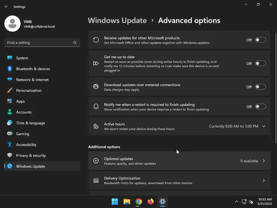Click the Network wifi icon in sidebar
277x208 pixels.
tap(10, 79)
